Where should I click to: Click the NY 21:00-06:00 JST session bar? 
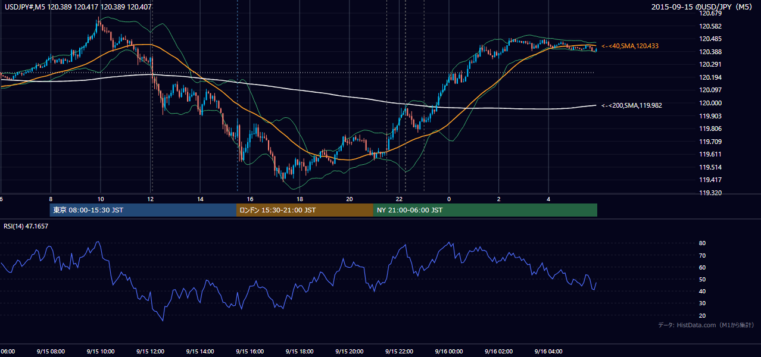click(485, 210)
